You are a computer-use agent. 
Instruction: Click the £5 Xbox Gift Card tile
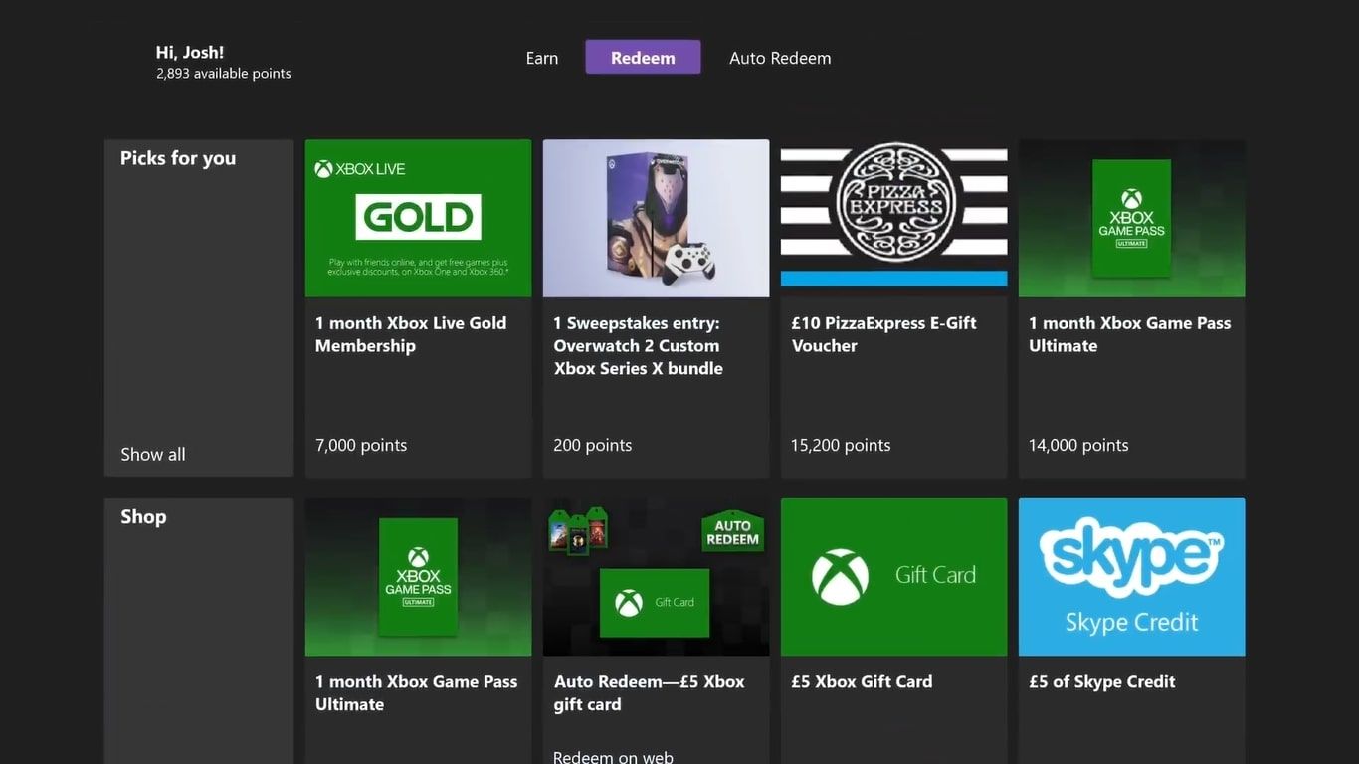pos(892,577)
